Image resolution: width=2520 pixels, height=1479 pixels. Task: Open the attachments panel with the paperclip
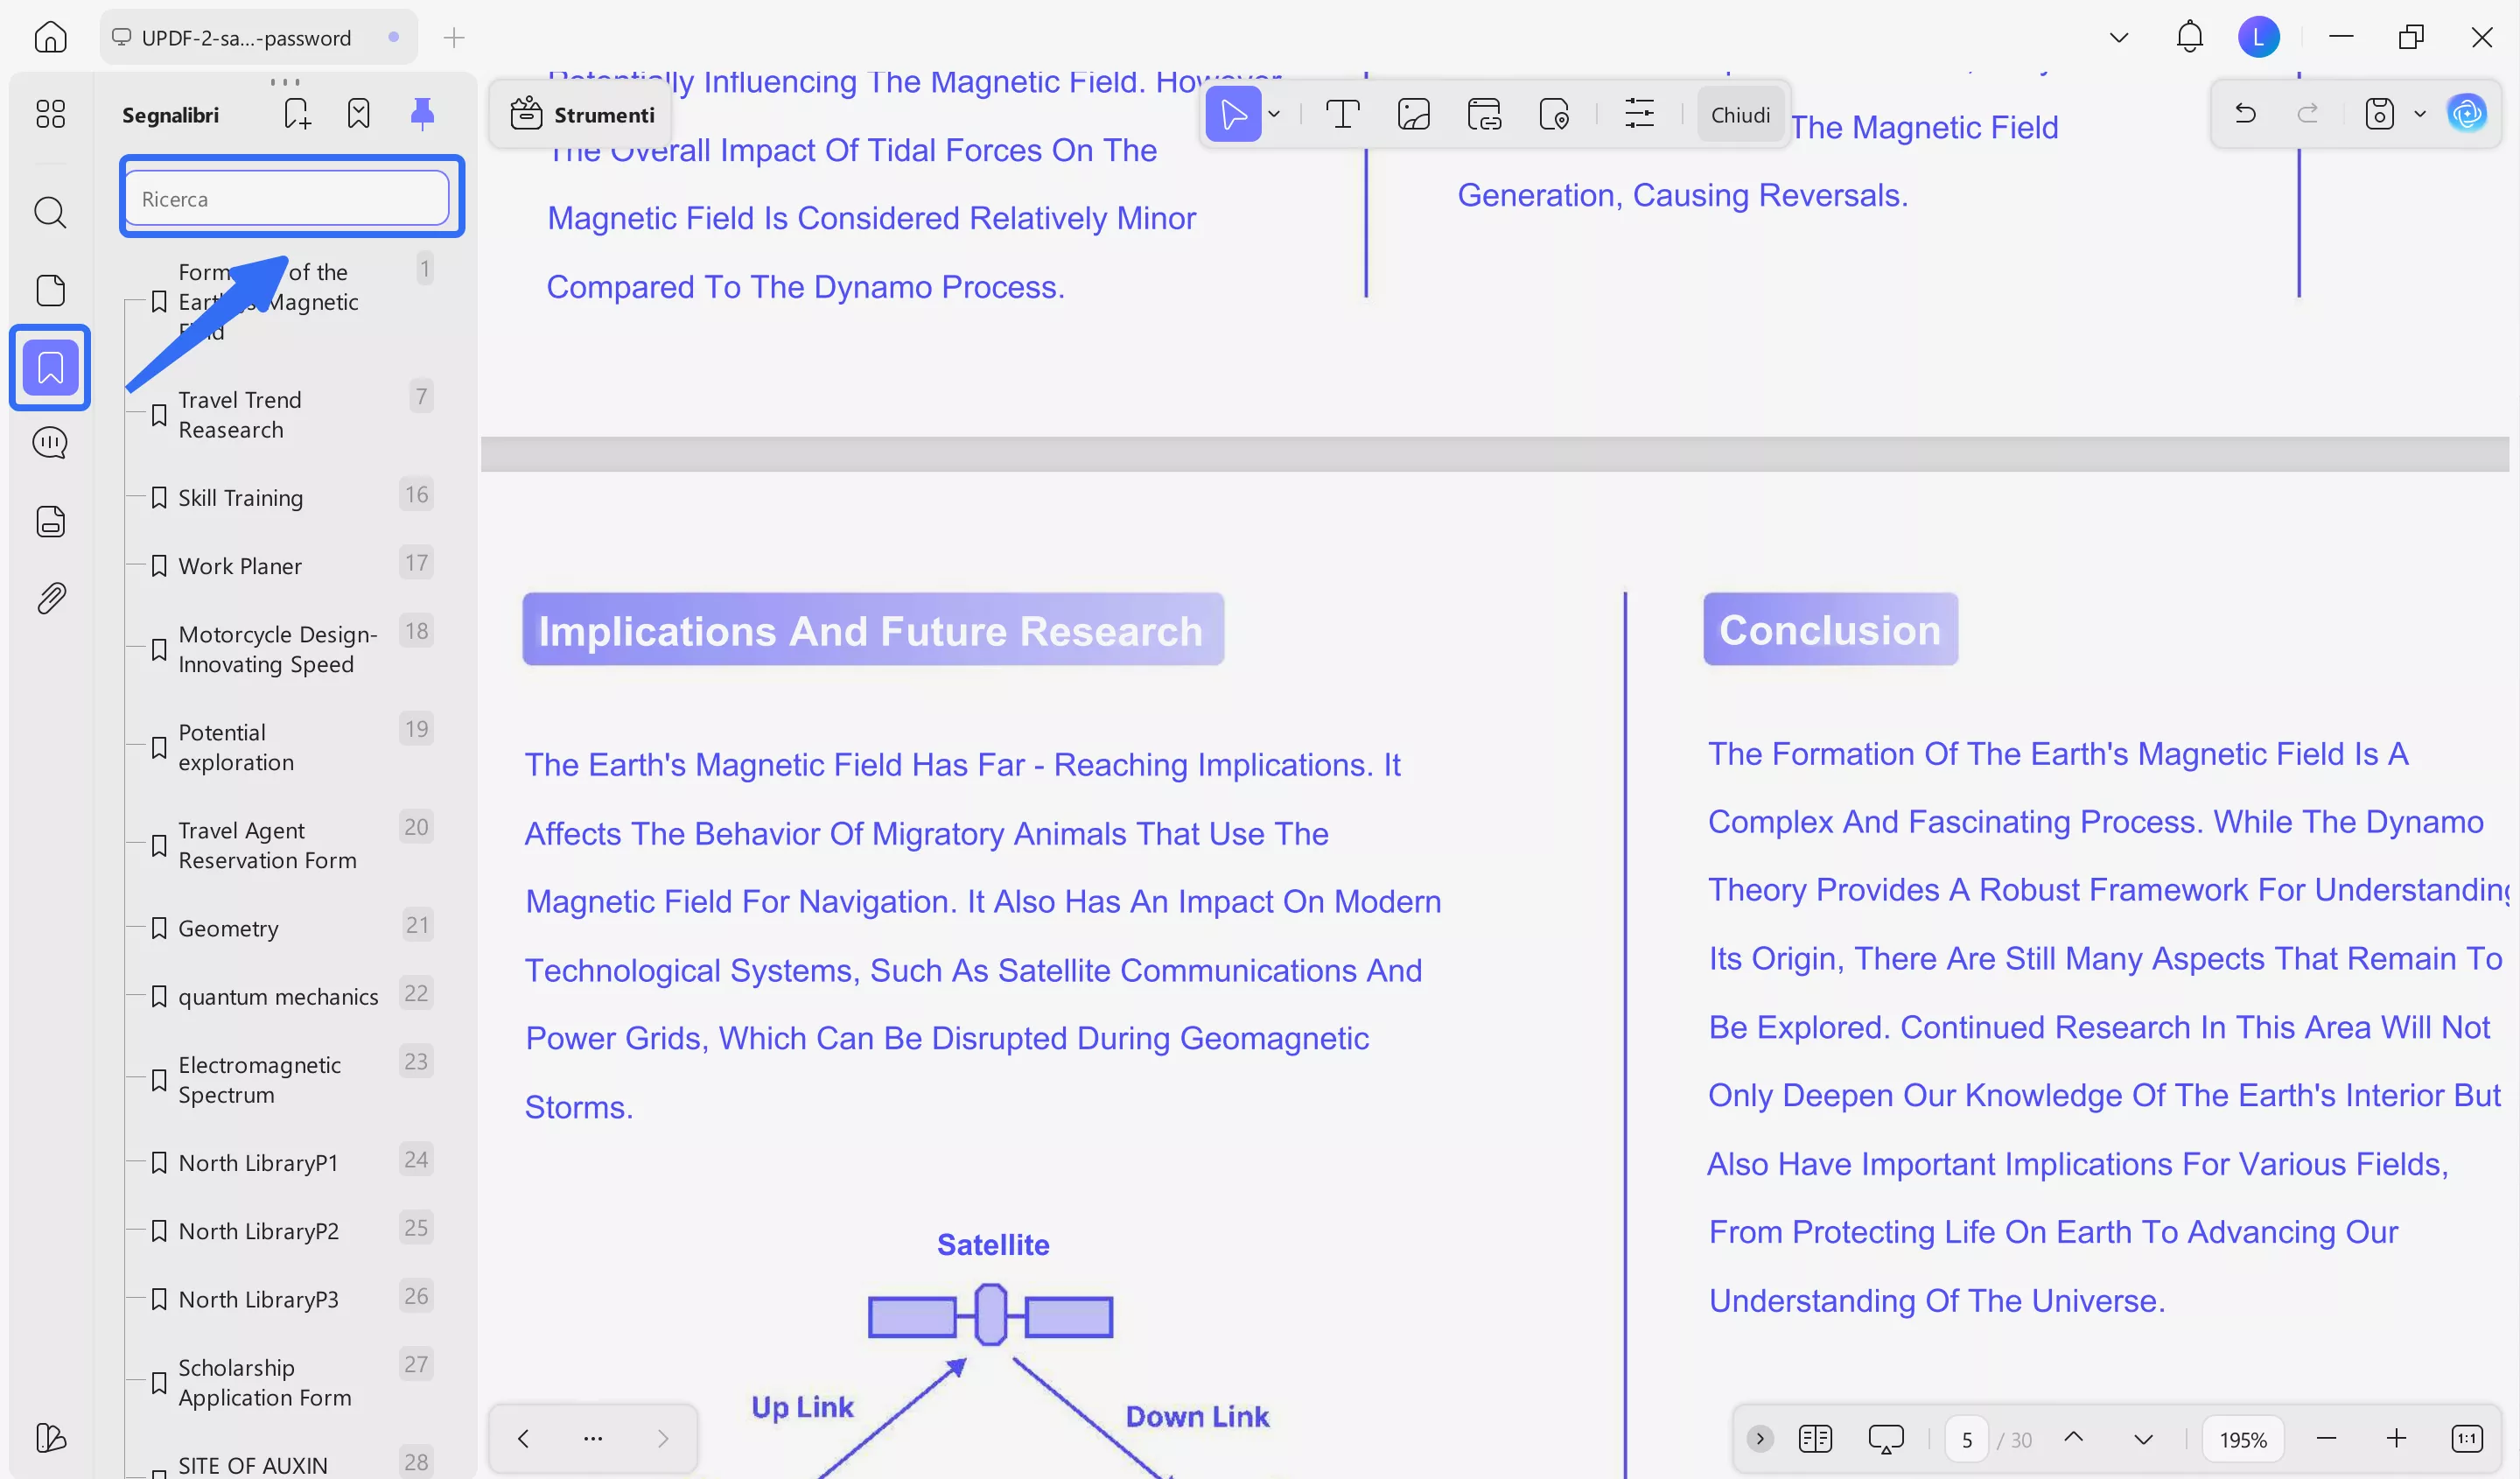49,597
